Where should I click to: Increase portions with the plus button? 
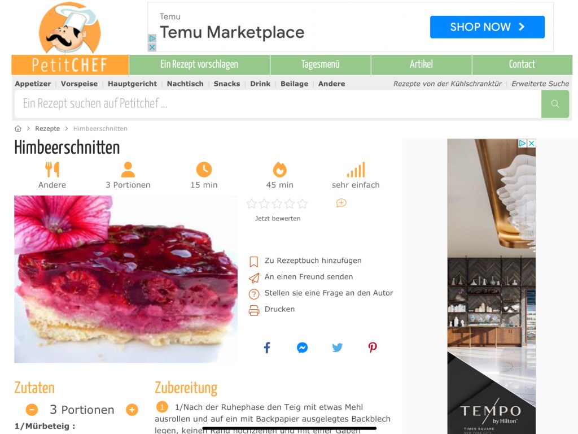pyautogui.click(x=132, y=410)
